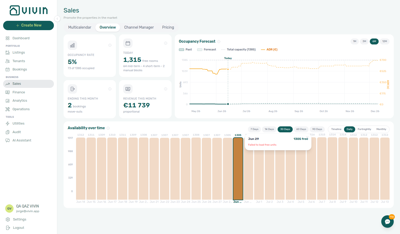Click the Jul 13 availability bar
Screen dimensions: 400x234
[x=385, y=168]
